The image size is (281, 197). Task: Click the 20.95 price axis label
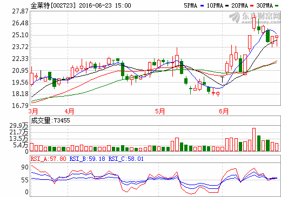(20, 71)
